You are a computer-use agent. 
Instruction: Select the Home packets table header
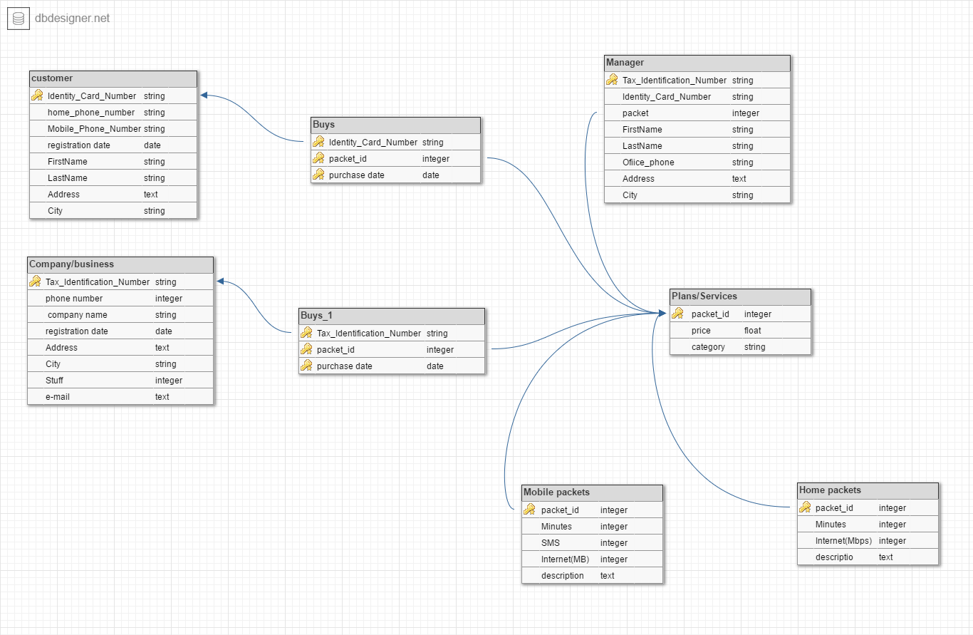[868, 490]
